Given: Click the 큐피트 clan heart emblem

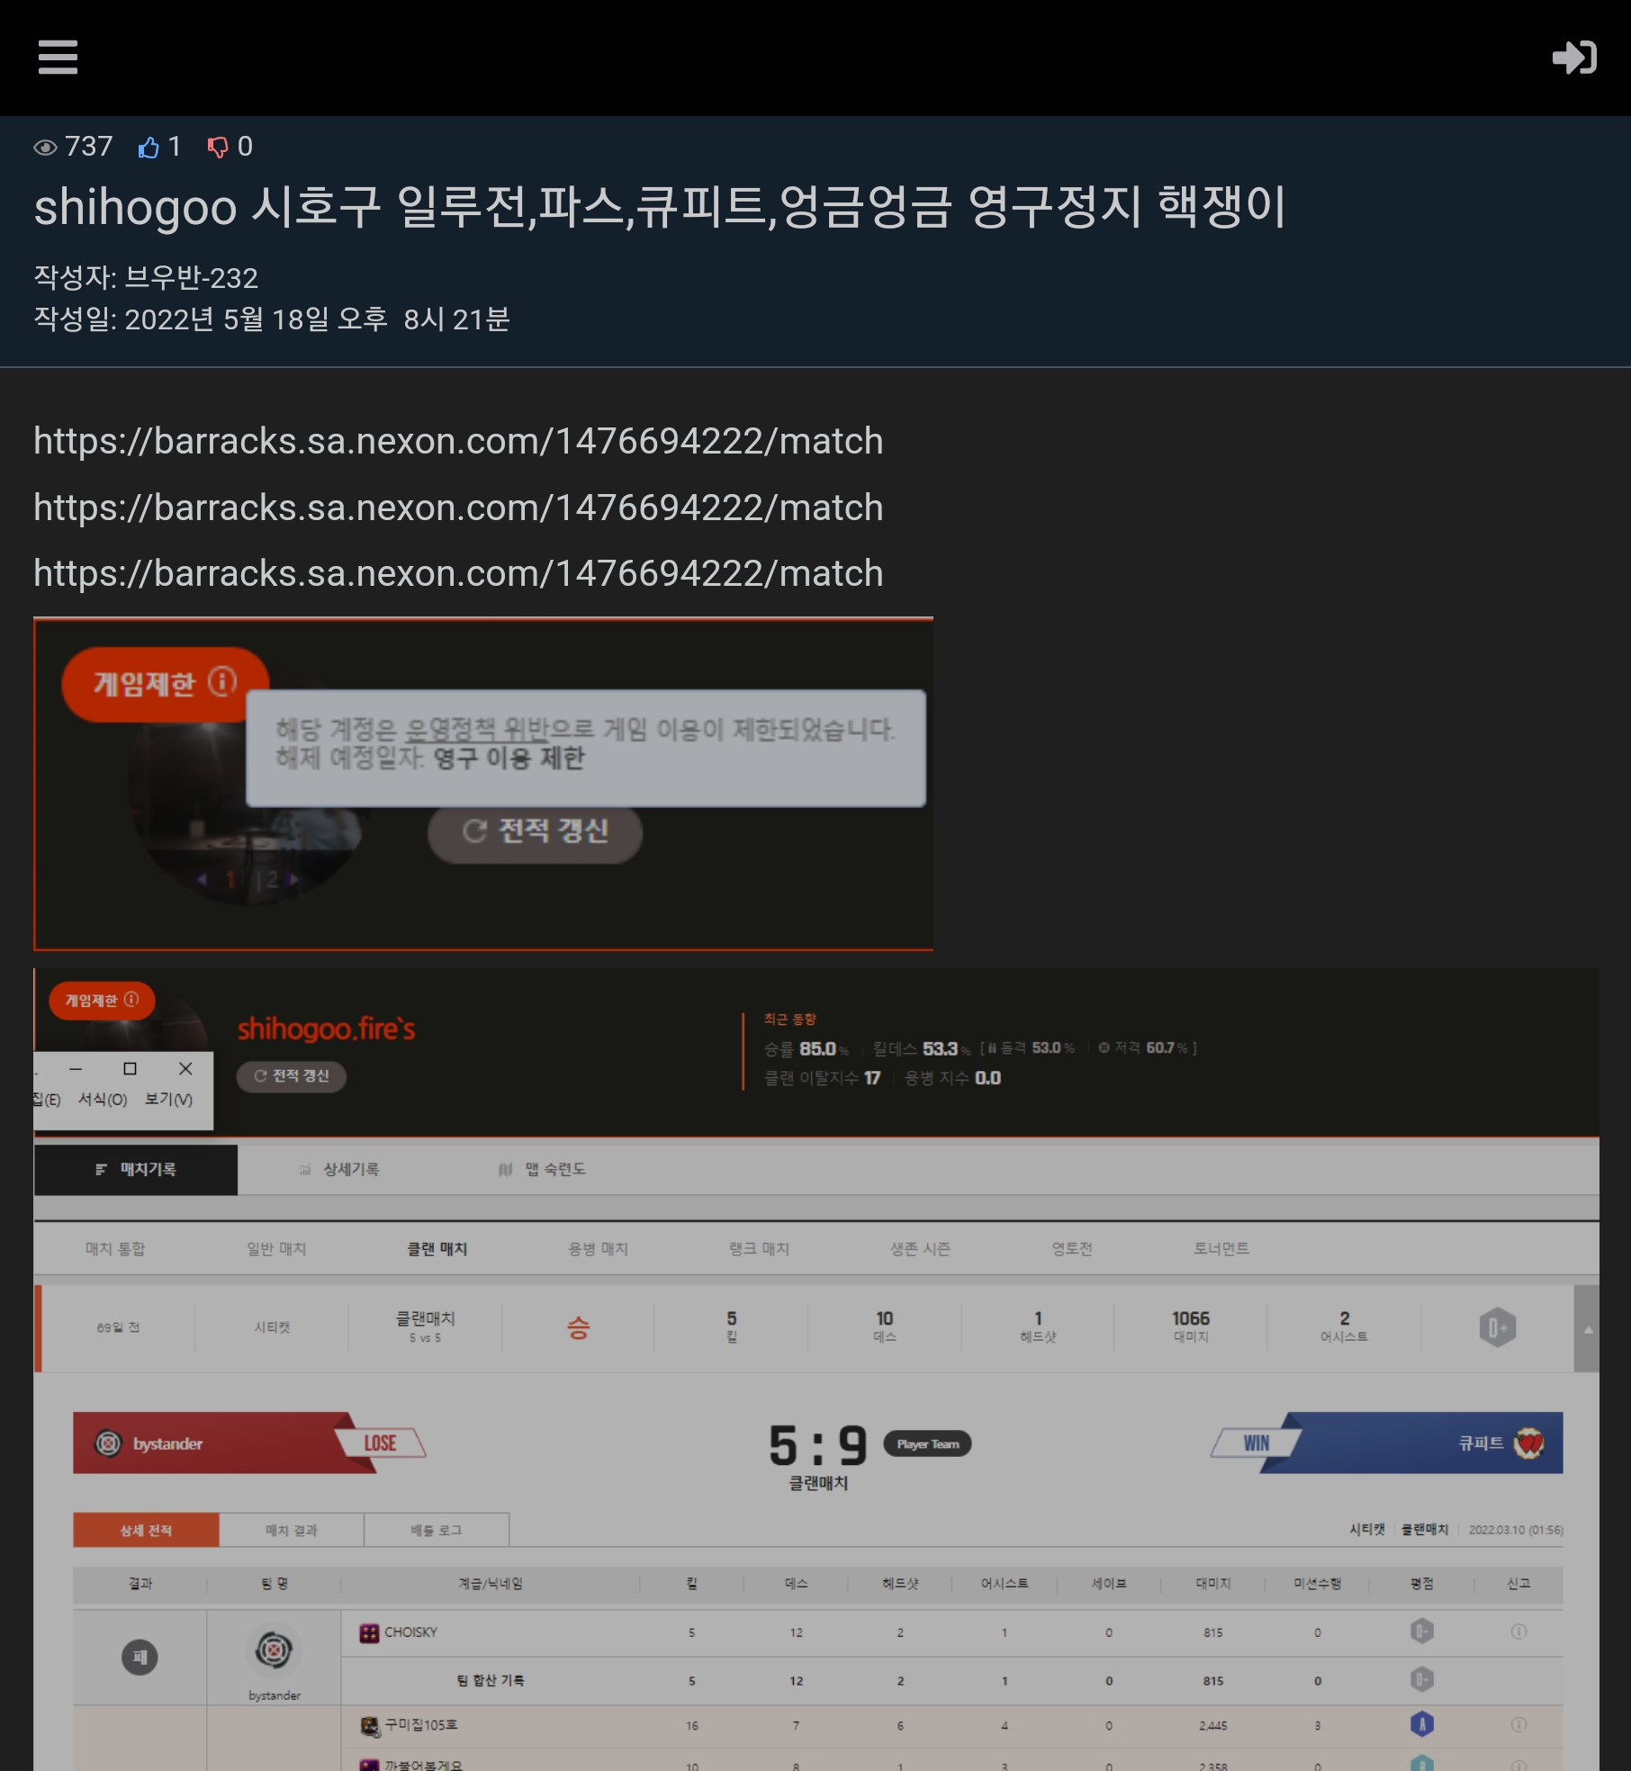Looking at the screenshot, I should 1528,1443.
